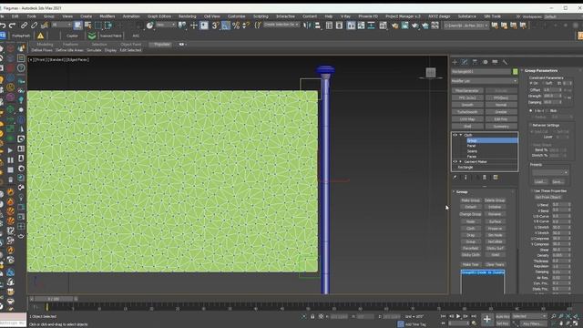The image size is (583, 328).
Task: Click Configure Modifier Sets icon
Action: [x=496, y=178]
